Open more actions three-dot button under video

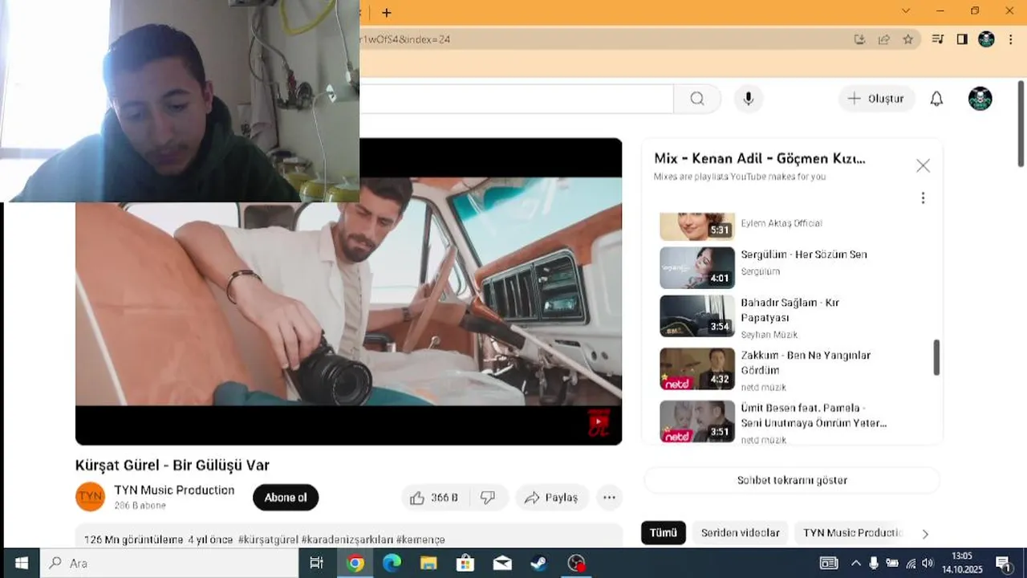[609, 498]
